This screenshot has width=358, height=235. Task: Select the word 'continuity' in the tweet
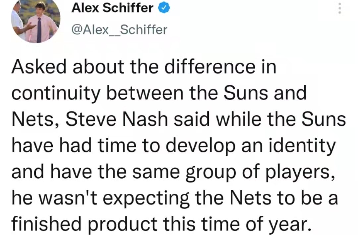(x=56, y=94)
